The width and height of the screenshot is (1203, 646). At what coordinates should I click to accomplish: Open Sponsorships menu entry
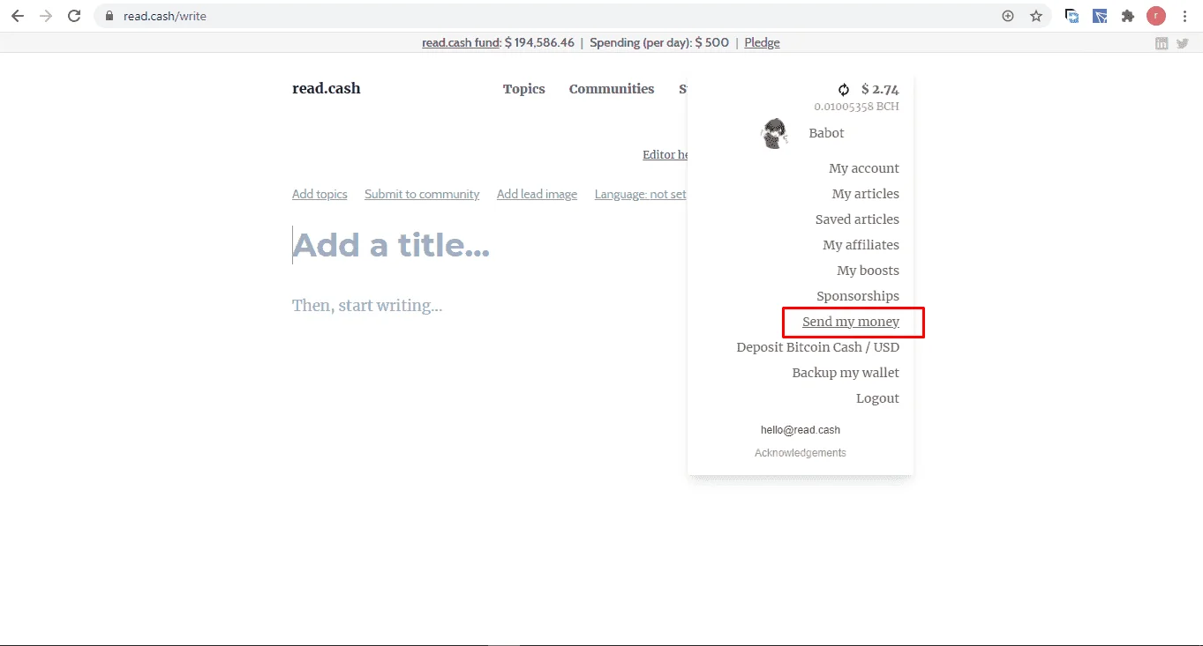point(858,296)
